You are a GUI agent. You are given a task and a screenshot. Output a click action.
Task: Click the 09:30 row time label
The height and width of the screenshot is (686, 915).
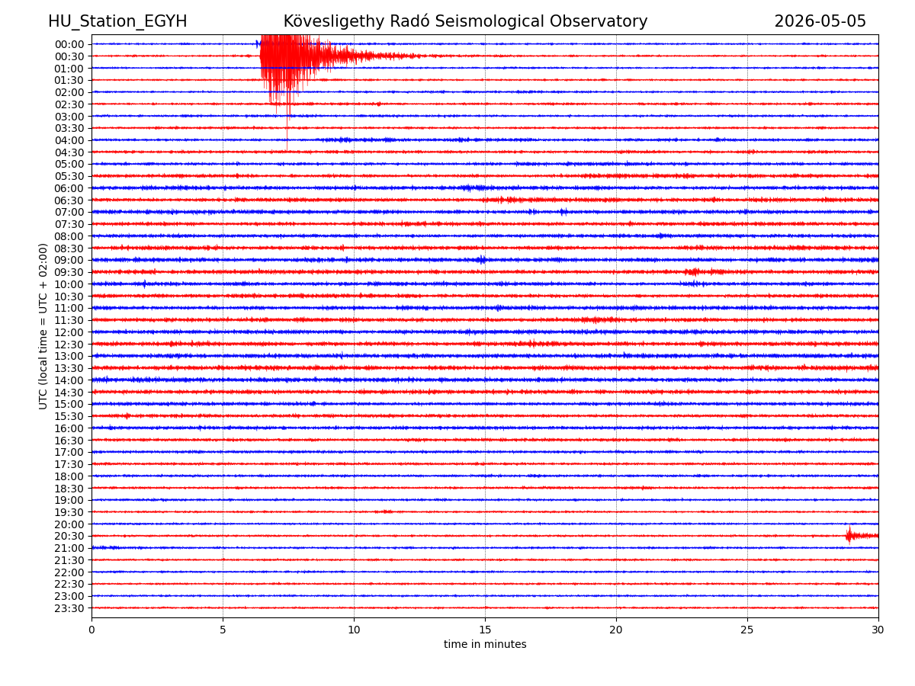click(69, 272)
